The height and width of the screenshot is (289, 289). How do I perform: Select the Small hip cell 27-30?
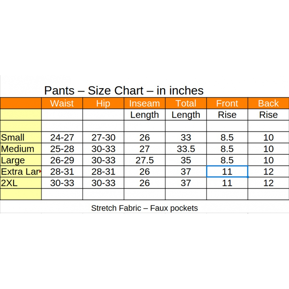click(103, 138)
